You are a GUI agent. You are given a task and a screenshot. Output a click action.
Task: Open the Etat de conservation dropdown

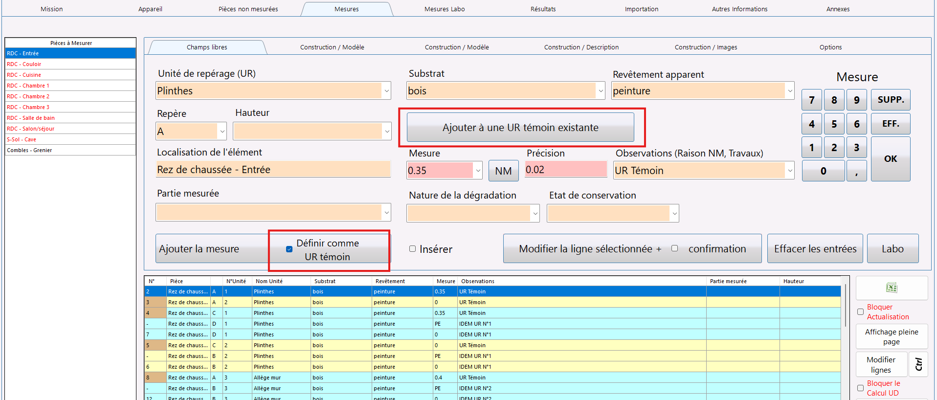(x=674, y=213)
